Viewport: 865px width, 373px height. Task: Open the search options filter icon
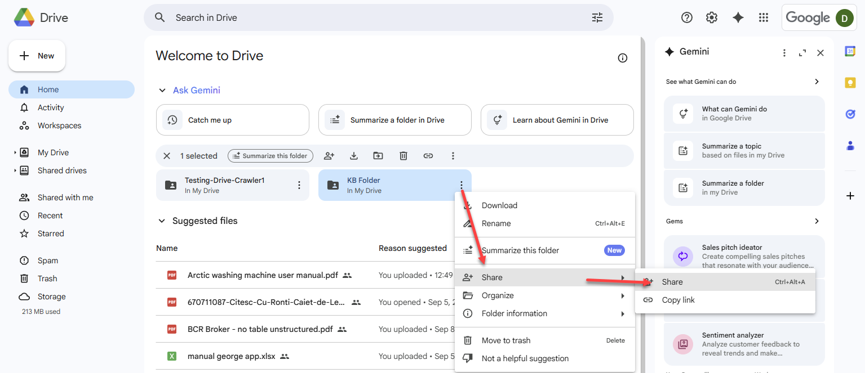(x=597, y=17)
